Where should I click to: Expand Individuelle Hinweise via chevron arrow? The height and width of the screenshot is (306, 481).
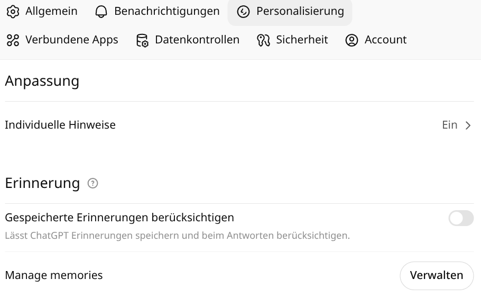click(468, 125)
